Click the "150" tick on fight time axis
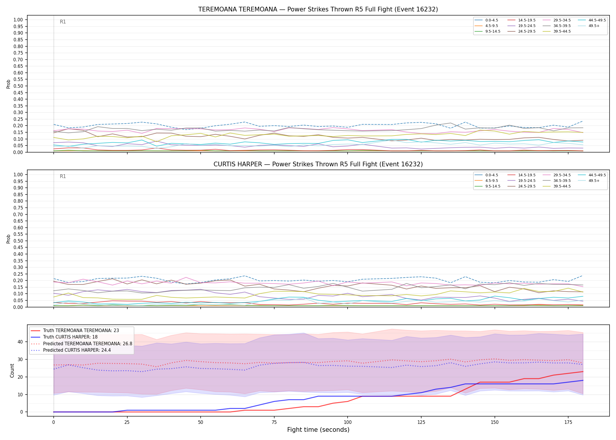The width and height of the screenshot is (616, 440). click(x=495, y=422)
